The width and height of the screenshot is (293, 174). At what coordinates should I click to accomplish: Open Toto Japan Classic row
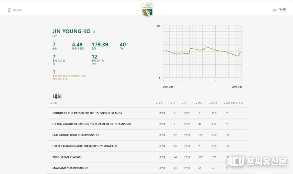point(147,157)
